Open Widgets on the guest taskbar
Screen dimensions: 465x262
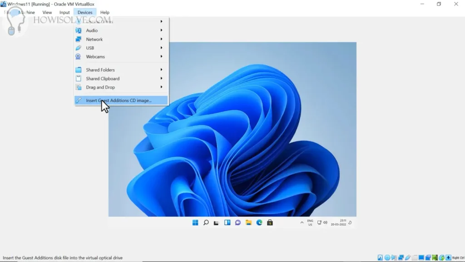click(227, 222)
